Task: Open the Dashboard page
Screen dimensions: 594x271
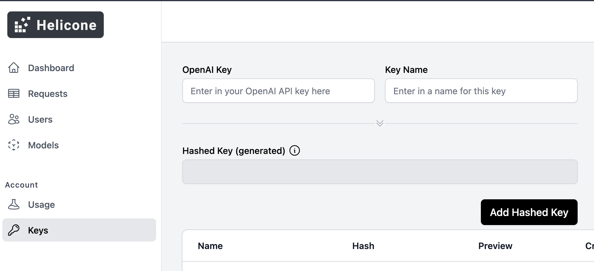Action: pos(51,68)
